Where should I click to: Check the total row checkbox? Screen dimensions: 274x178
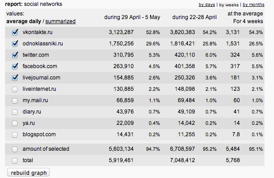(15, 161)
